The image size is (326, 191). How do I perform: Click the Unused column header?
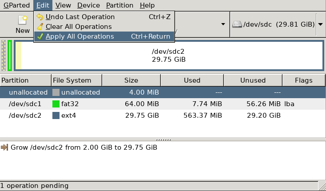(253, 80)
